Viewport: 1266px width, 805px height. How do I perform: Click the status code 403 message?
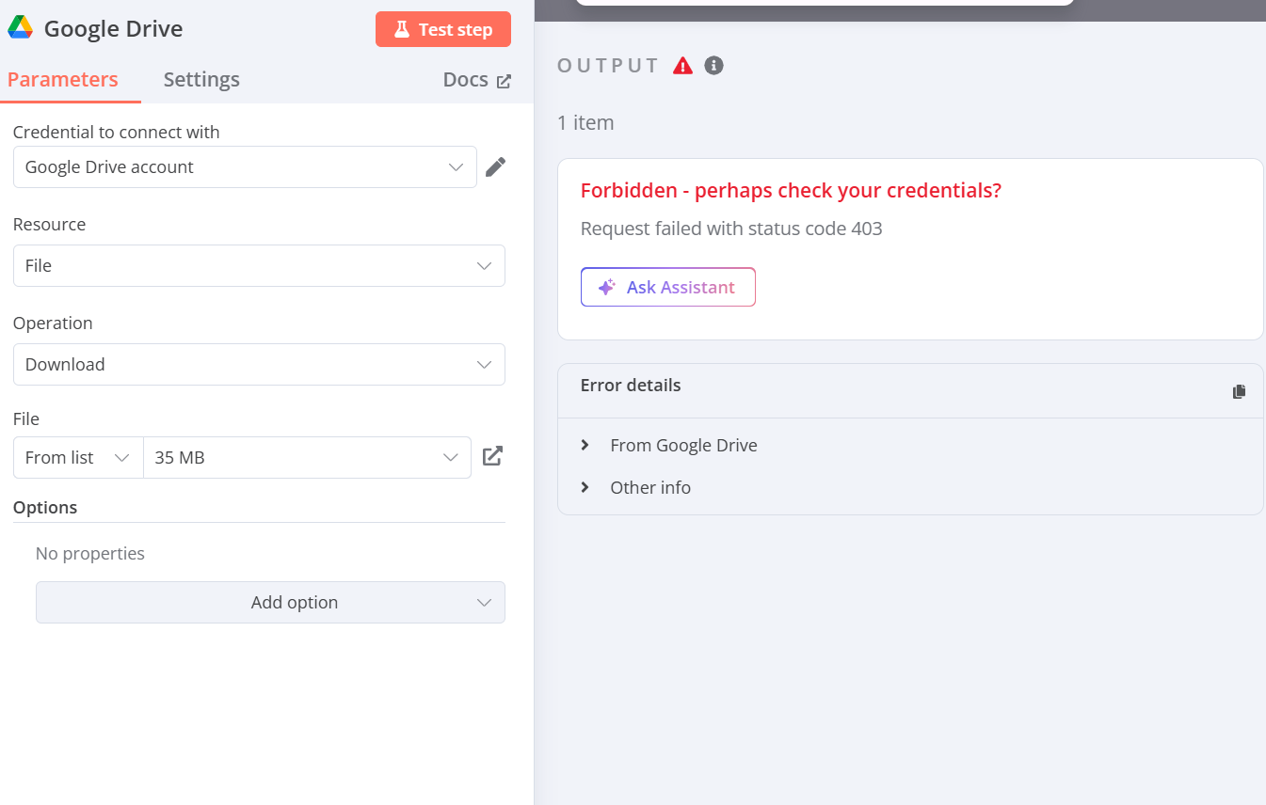pos(731,229)
